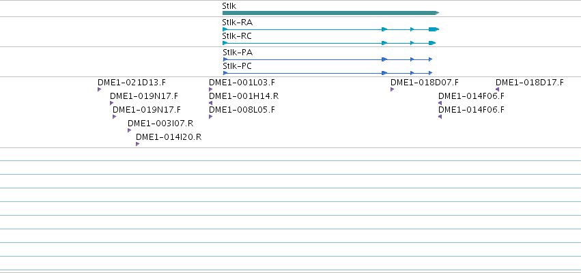Click the purple marker under DME1-018D17.F

click(497, 89)
